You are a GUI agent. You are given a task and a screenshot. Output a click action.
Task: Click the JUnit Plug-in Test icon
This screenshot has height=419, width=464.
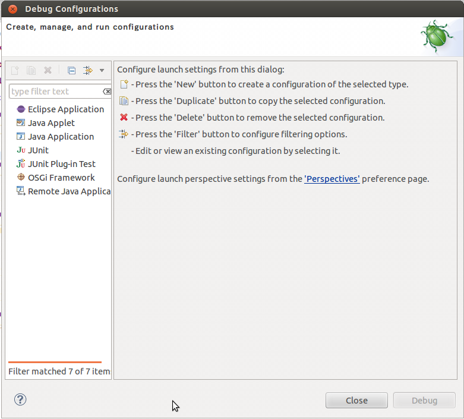pyautogui.click(x=21, y=163)
